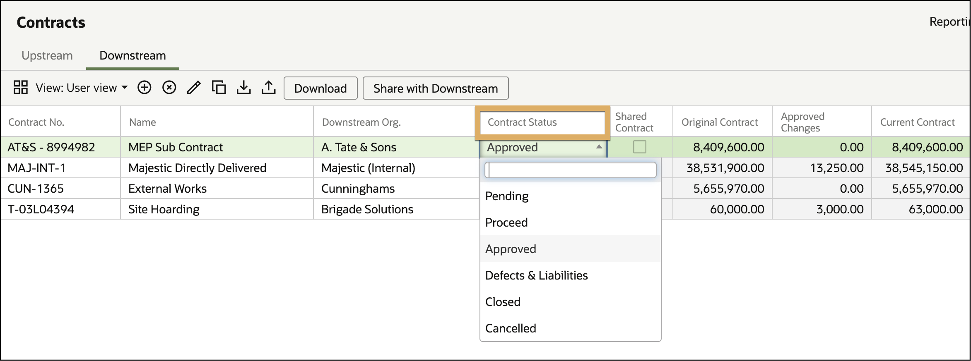The image size is (971, 361).
Task: Collapse the Approved status dropdown arrow
Action: 599,147
